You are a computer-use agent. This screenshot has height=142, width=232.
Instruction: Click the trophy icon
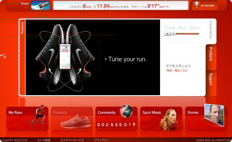pos(197,5)
